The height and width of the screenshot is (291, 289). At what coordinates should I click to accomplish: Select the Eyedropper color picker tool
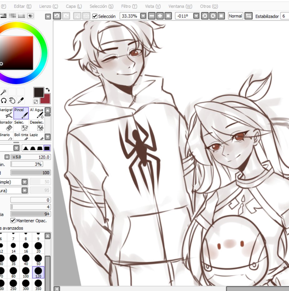click(x=21, y=101)
